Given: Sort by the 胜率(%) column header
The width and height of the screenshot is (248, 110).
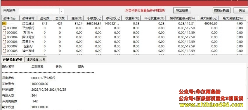Looking at the screenshot, I should click(75, 18).
